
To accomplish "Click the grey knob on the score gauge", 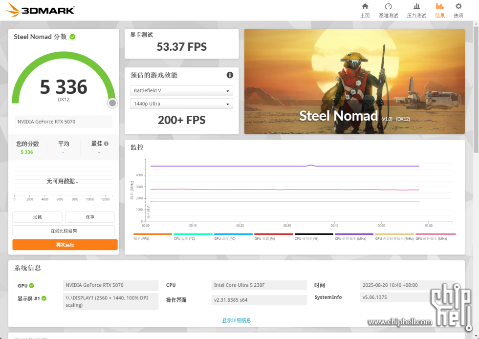I will tap(112, 103).
